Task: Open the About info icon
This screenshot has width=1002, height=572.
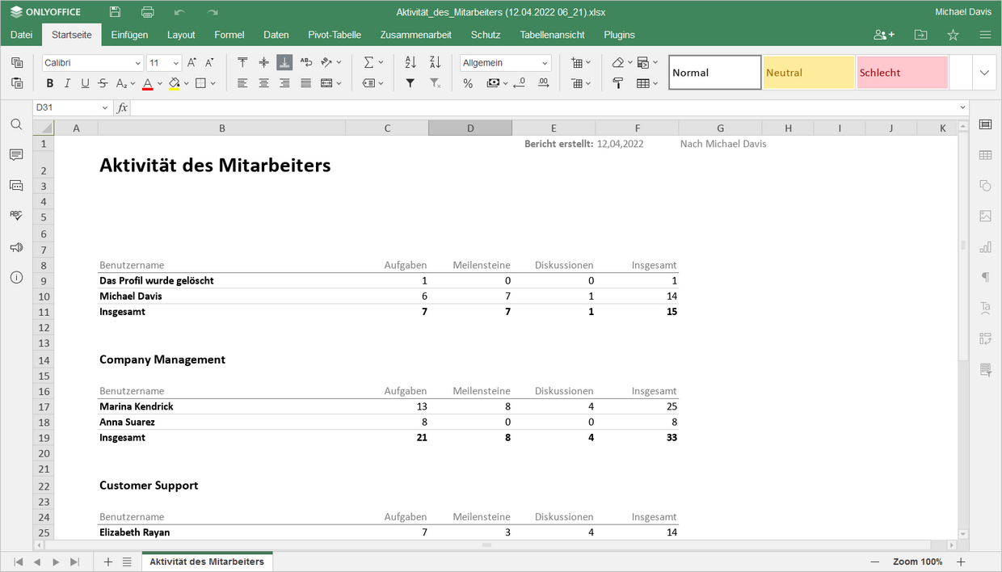Action: coord(16,277)
